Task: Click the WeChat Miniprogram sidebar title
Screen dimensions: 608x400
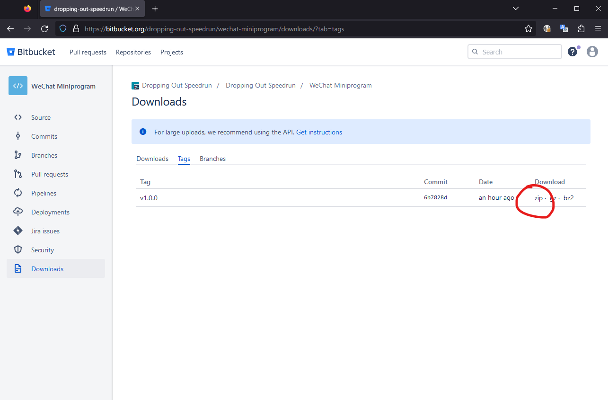Action: tap(63, 86)
